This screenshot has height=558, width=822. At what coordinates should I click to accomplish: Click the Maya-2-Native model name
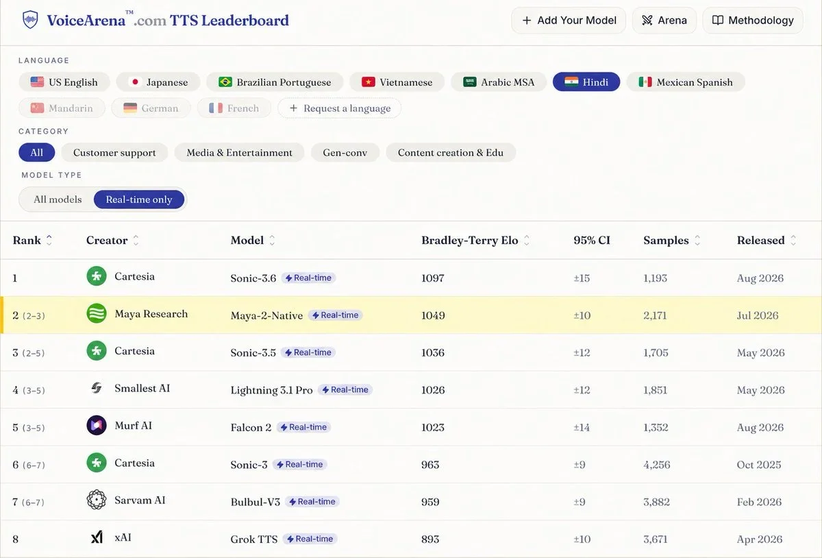[266, 315]
